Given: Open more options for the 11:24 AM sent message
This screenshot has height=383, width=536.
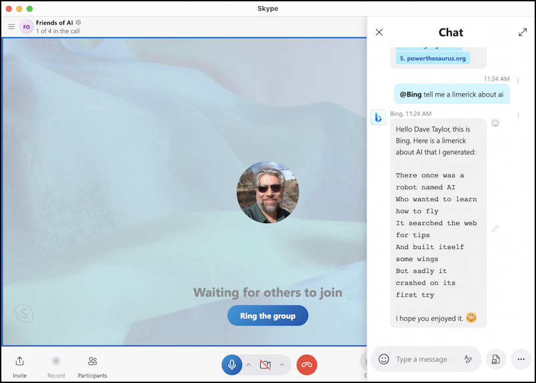Looking at the screenshot, I should 518,81.
